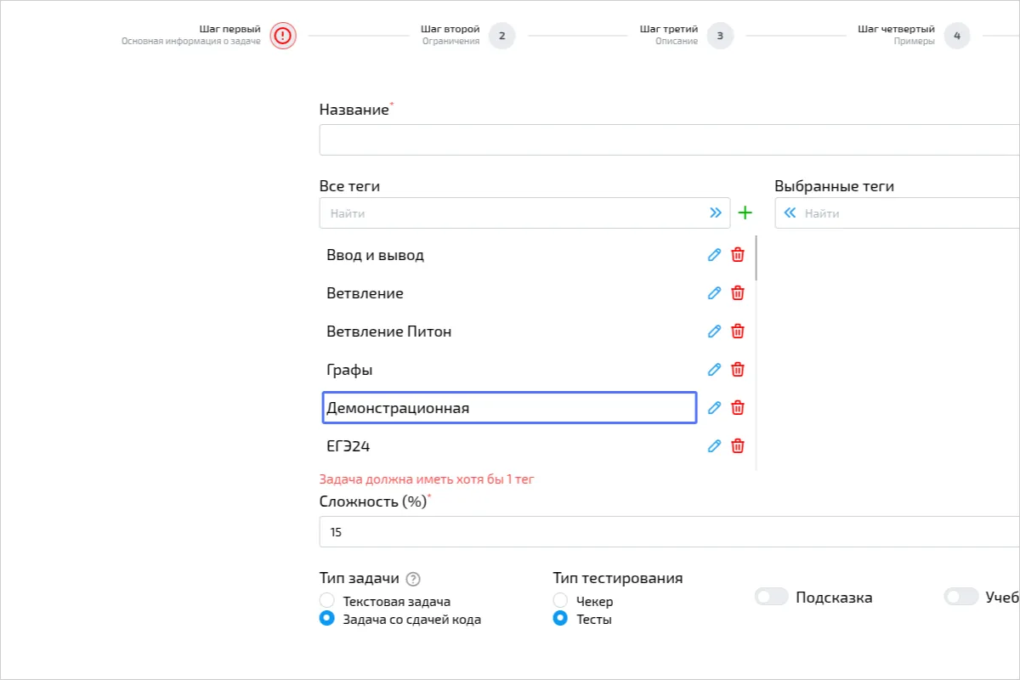Image resolution: width=1020 pixels, height=680 pixels.
Task: Delete the 'Графы' tag
Action: 738,370
